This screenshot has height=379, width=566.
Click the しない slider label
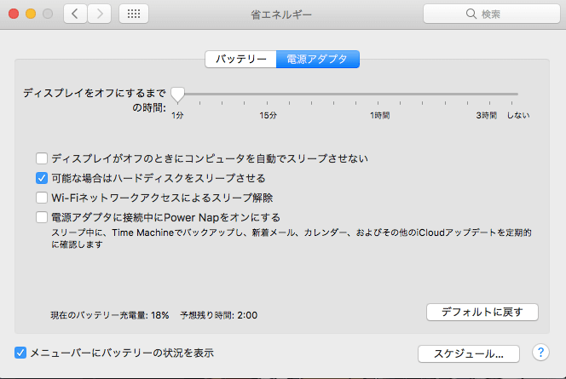tap(518, 115)
